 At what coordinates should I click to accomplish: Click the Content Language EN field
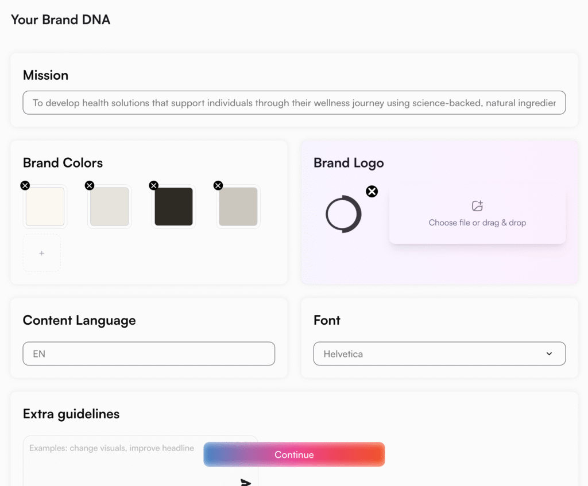(148, 353)
